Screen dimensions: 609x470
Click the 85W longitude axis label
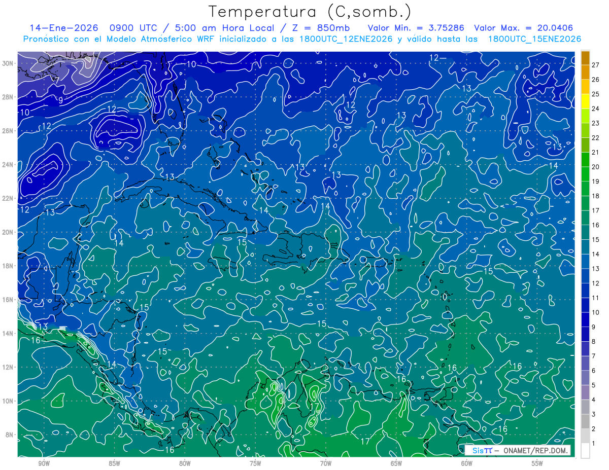coord(114,463)
